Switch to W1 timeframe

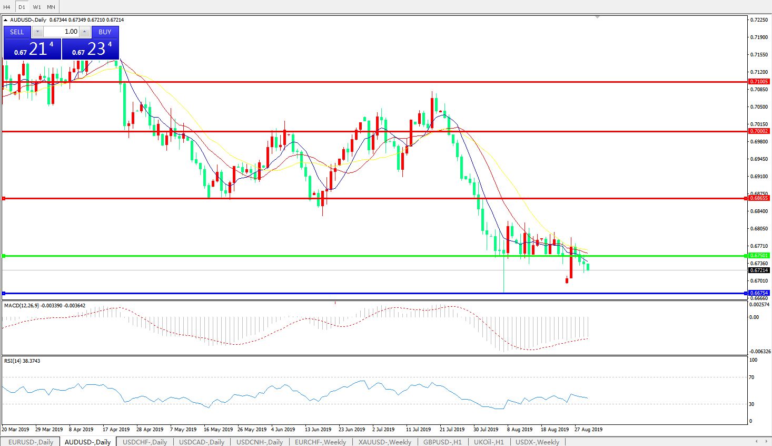point(37,7)
